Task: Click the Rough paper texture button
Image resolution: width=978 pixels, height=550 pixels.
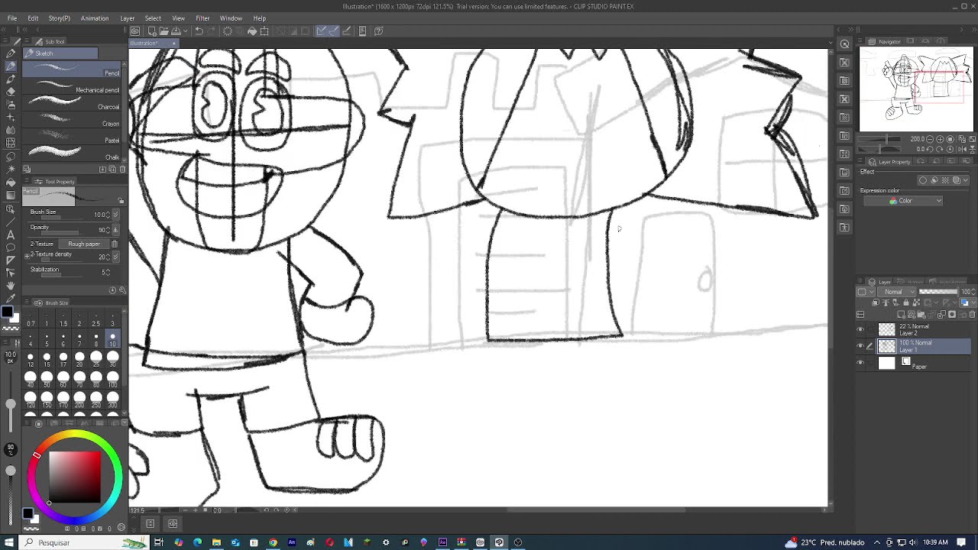Action: (x=83, y=244)
